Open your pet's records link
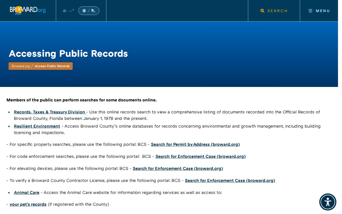Image resolution: width=342 pixels, height=214 pixels. (x=28, y=204)
